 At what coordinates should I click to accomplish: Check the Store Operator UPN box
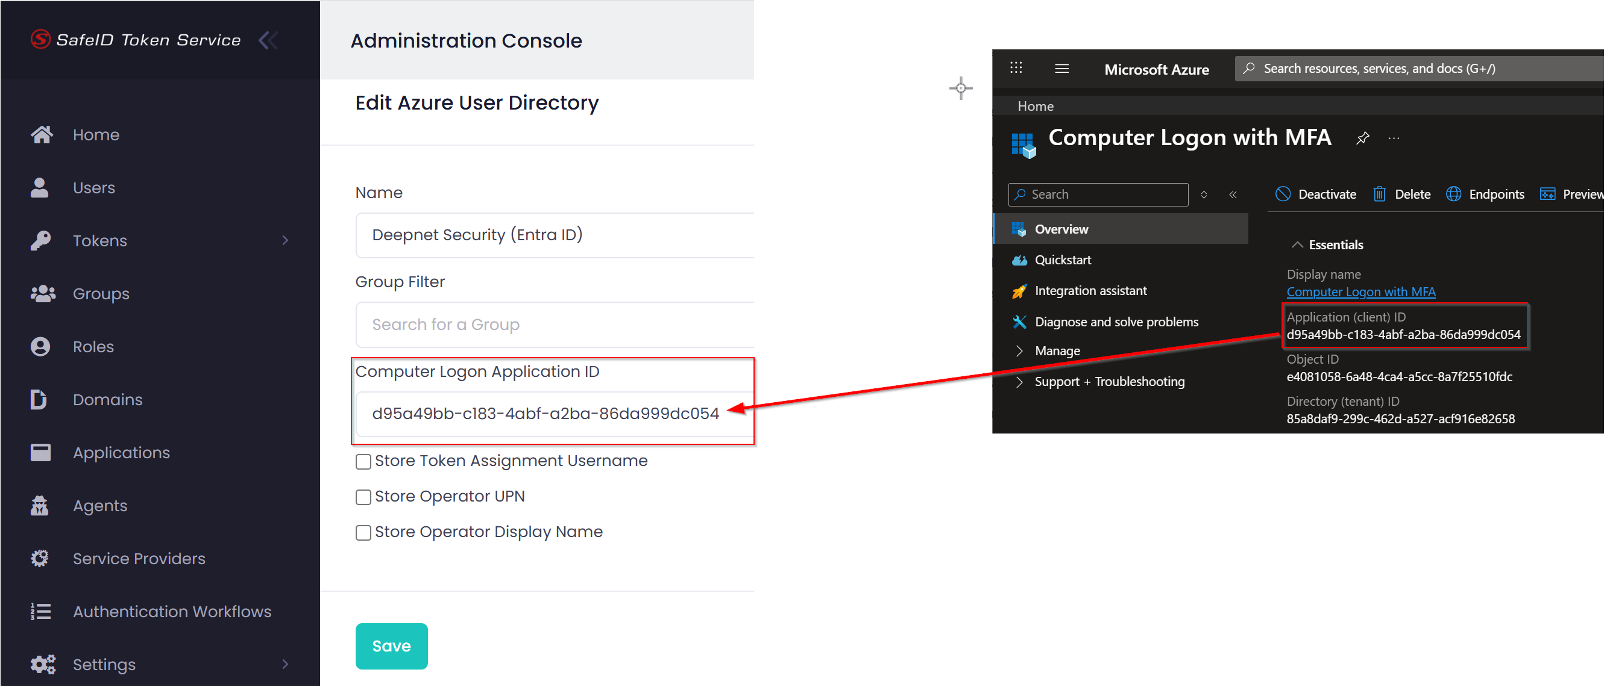point(363,498)
